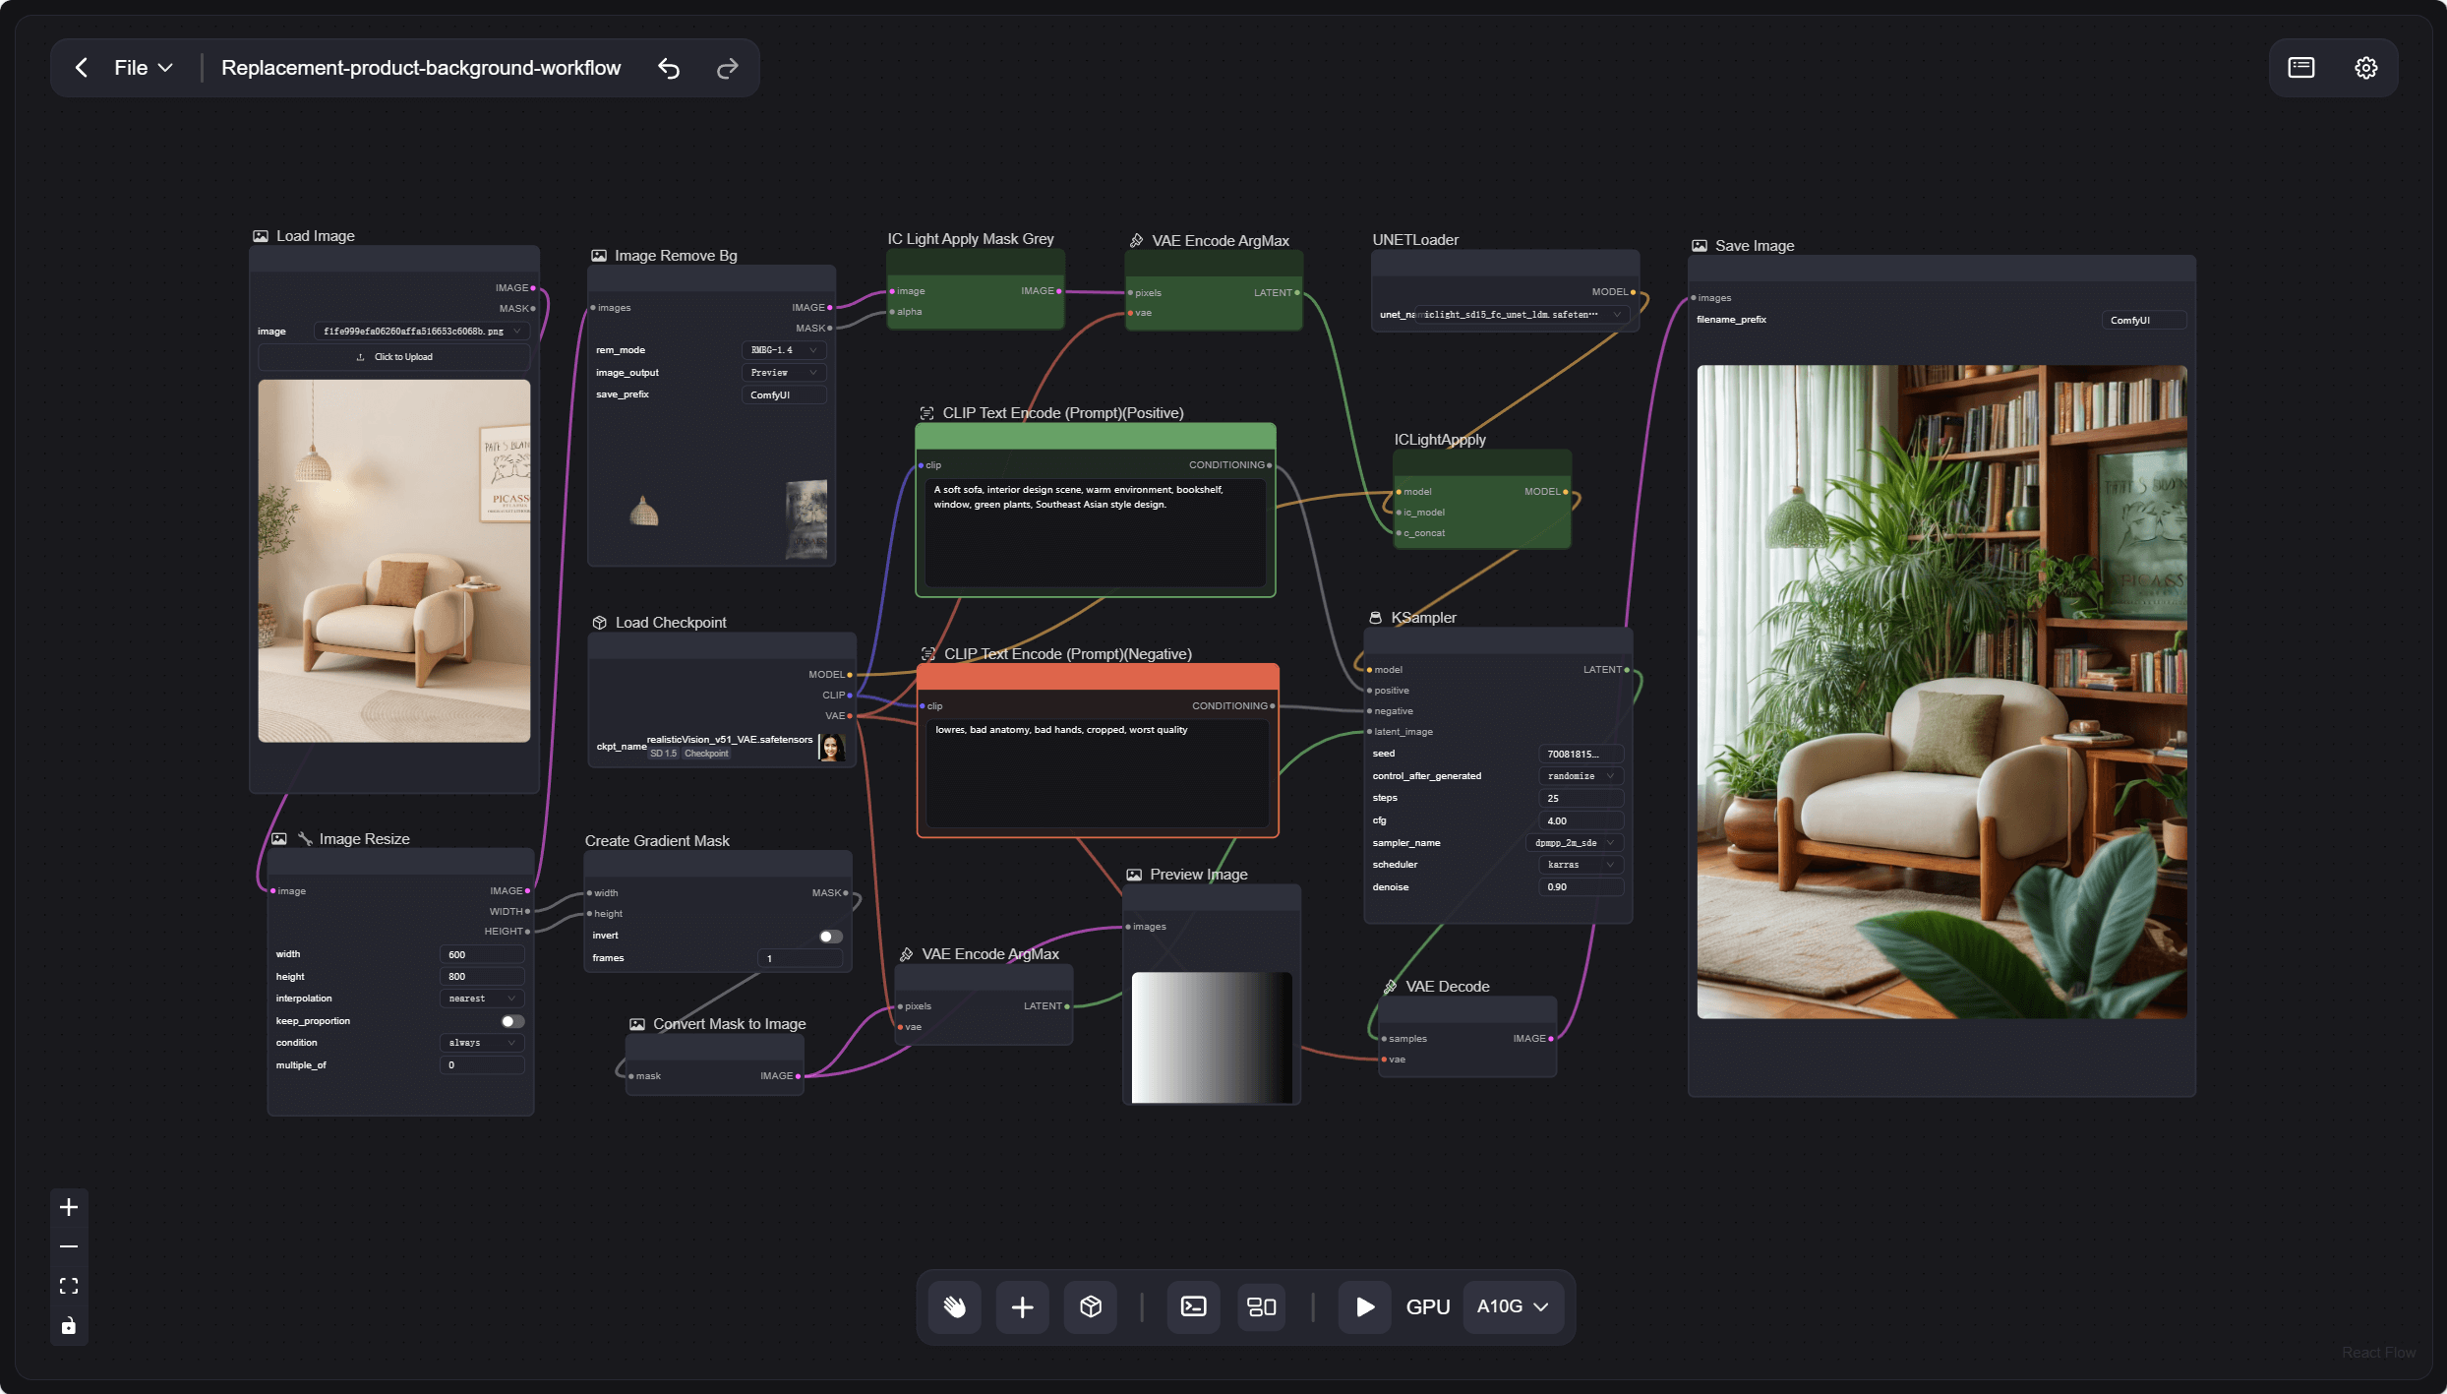Click the Click to Upload button
This screenshot has height=1394, width=2447.
(394, 357)
